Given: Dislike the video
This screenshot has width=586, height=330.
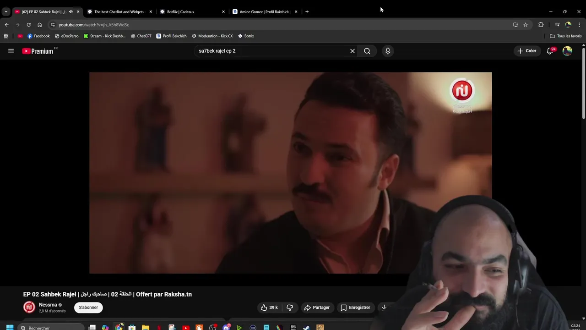Looking at the screenshot, I should 290,308.
